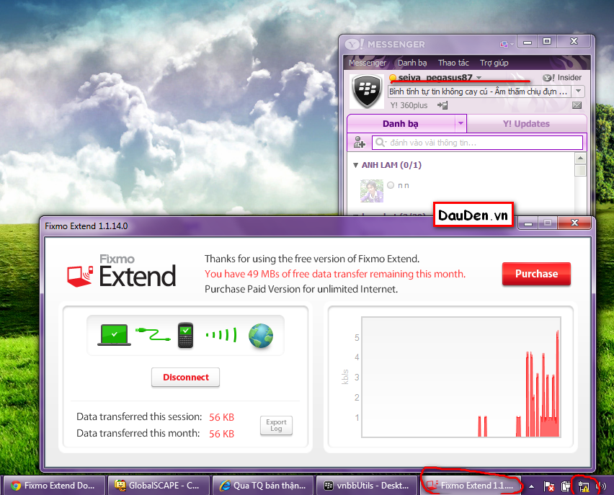
Task: Open Fixmo Extend Do... Chrome taskbar item
Action: pyautogui.click(x=55, y=486)
